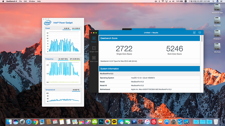Launch Final Cut Pro from the dock
Viewport: 225px width, 126px height.
(82, 122)
